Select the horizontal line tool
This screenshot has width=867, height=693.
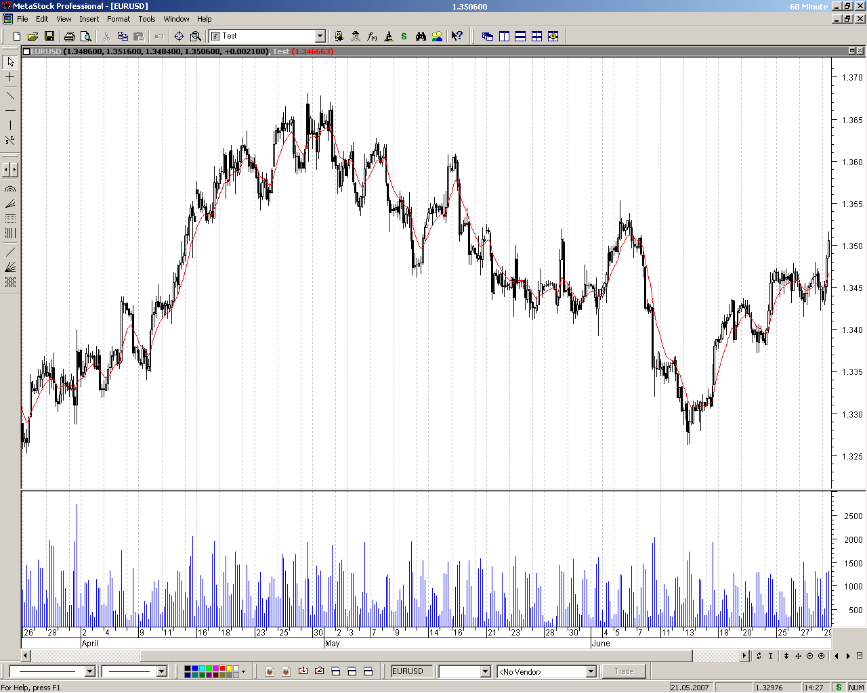[x=10, y=110]
